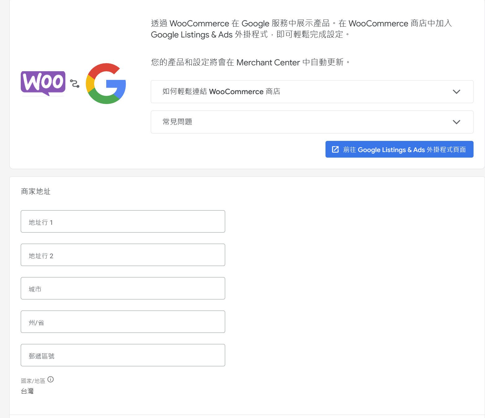
Task: Expand 如何輕鬆連結 WooCommerce 商店 section
Action: tap(312, 92)
